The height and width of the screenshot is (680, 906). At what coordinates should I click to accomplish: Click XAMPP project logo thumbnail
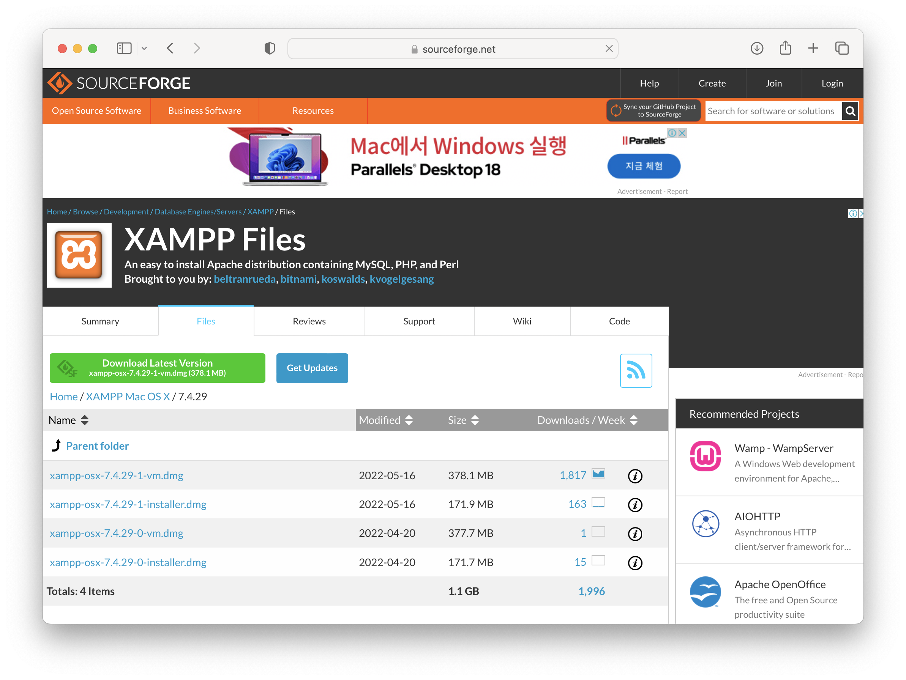79,255
